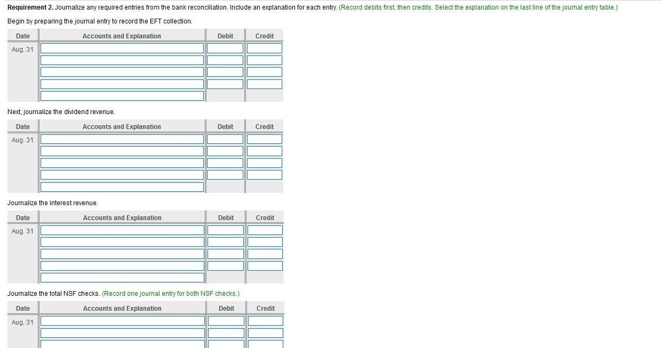Click second-row credit box in interest revenue entry
This screenshot has height=348, width=662.
pyautogui.click(x=265, y=242)
